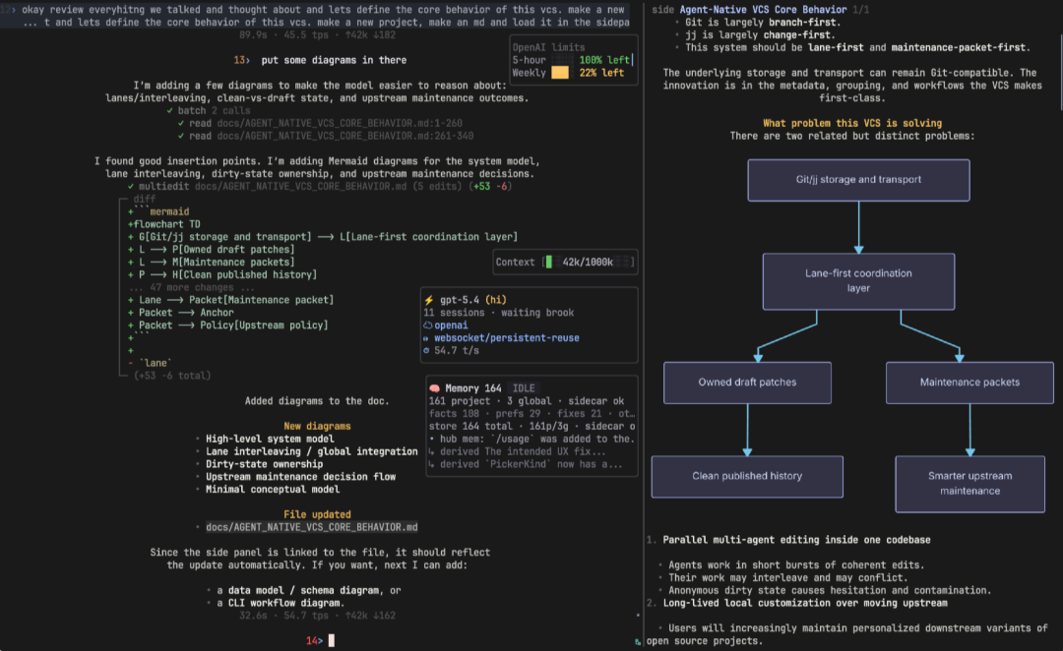The width and height of the screenshot is (1063, 651).
Task: Click the clock icon before 54.7 t/s
Action: [x=426, y=351]
